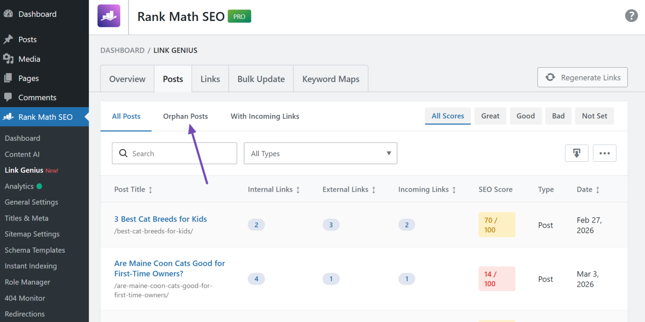Viewport: 645px width, 322px height.
Task: Open the three-dots more options button
Action: point(604,153)
